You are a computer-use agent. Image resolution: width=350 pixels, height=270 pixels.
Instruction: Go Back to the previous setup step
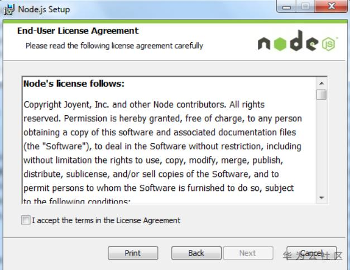click(196, 253)
